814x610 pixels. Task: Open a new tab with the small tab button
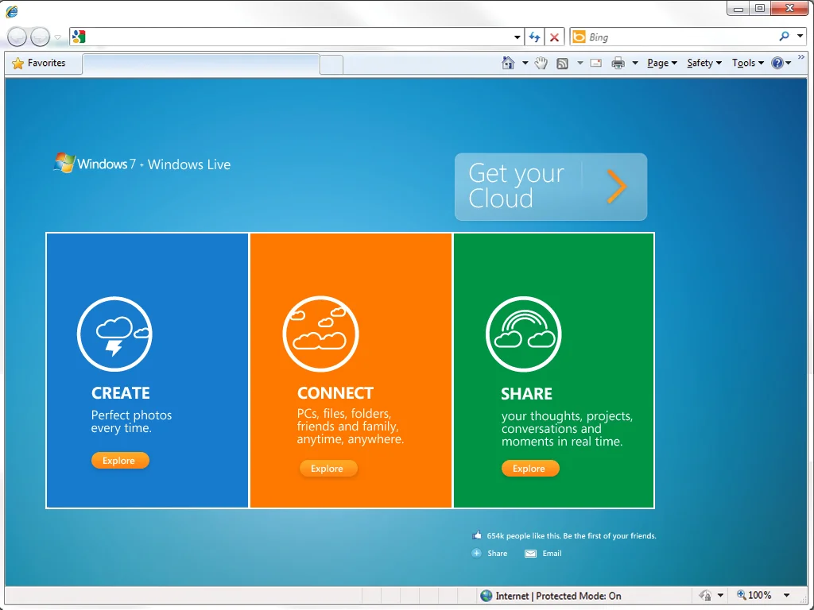[x=331, y=65]
